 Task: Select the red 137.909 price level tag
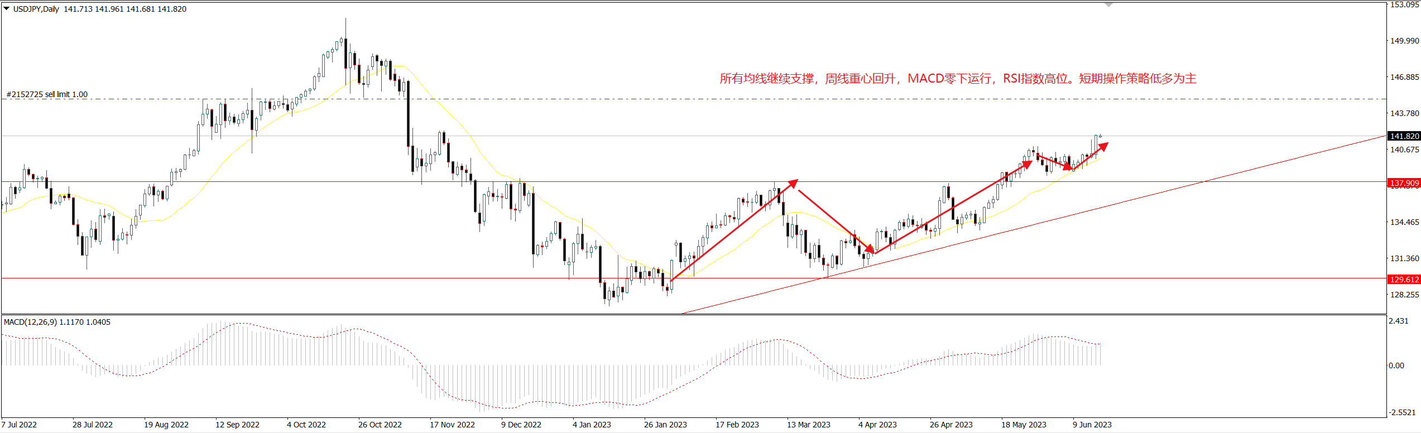pos(1404,183)
